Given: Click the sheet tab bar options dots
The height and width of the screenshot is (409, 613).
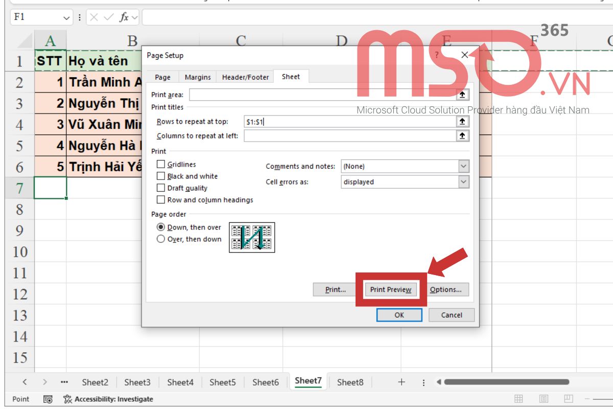Looking at the screenshot, I should (423, 382).
